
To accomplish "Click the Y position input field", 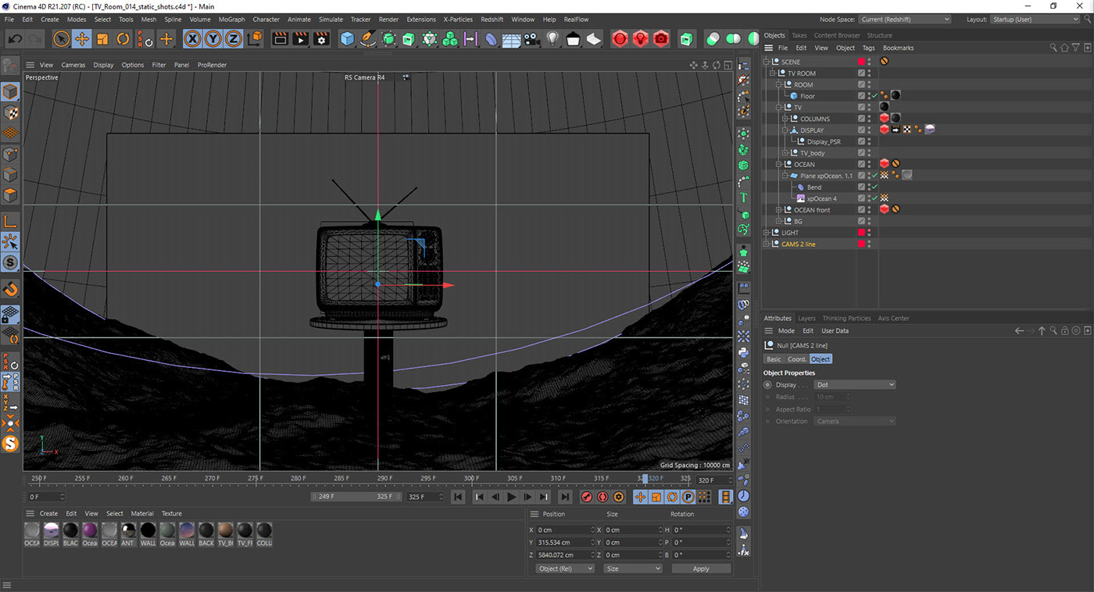I will pos(564,542).
